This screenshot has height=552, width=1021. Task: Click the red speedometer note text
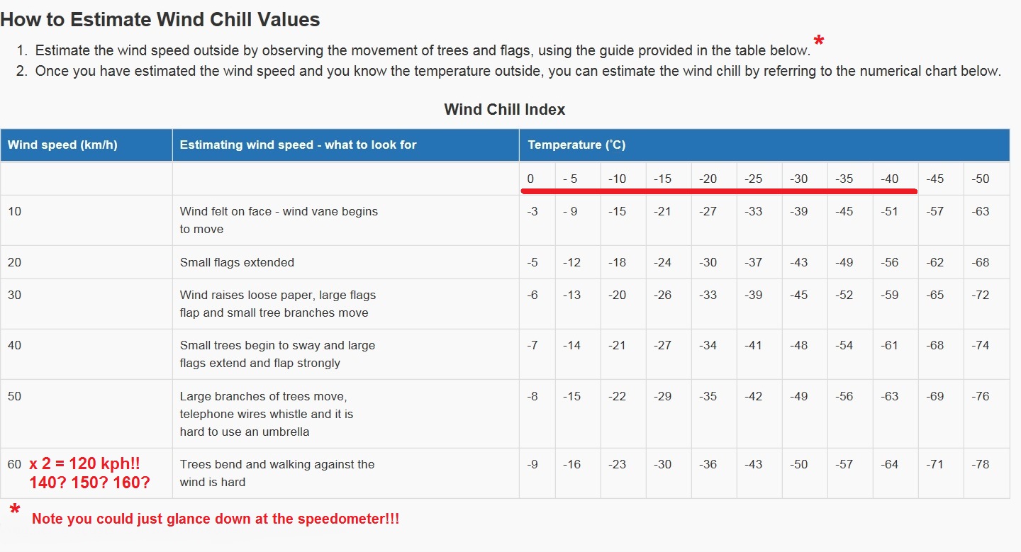216,519
